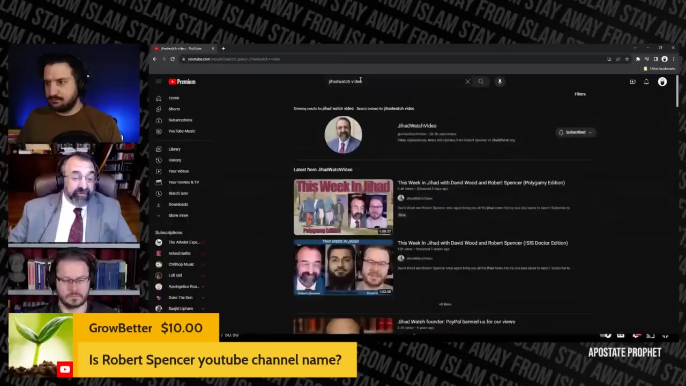
Task: Open Subscriptions in the sidebar
Action: tap(180, 120)
